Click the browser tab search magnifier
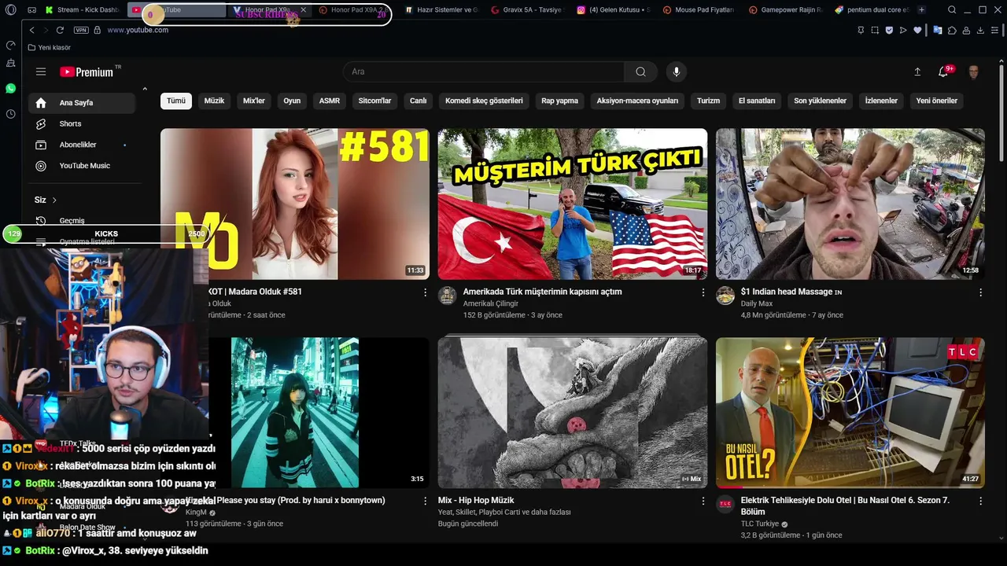Viewport: 1007px width, 566px height. [x=952, y=10]
